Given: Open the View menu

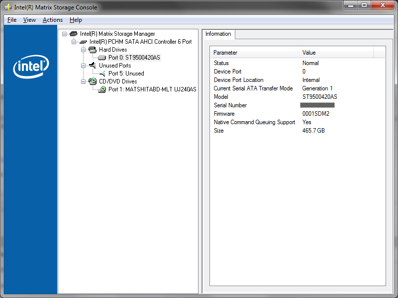Looking at the screenshot, I should [x=29, y=20].
